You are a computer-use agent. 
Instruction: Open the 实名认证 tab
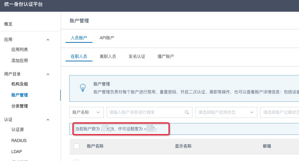coord(137,56)
